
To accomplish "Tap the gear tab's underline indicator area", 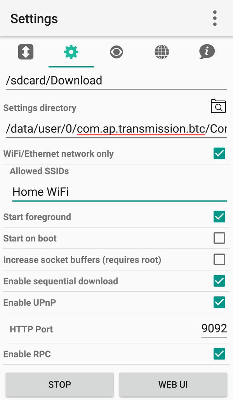I will tap(71, 66).
